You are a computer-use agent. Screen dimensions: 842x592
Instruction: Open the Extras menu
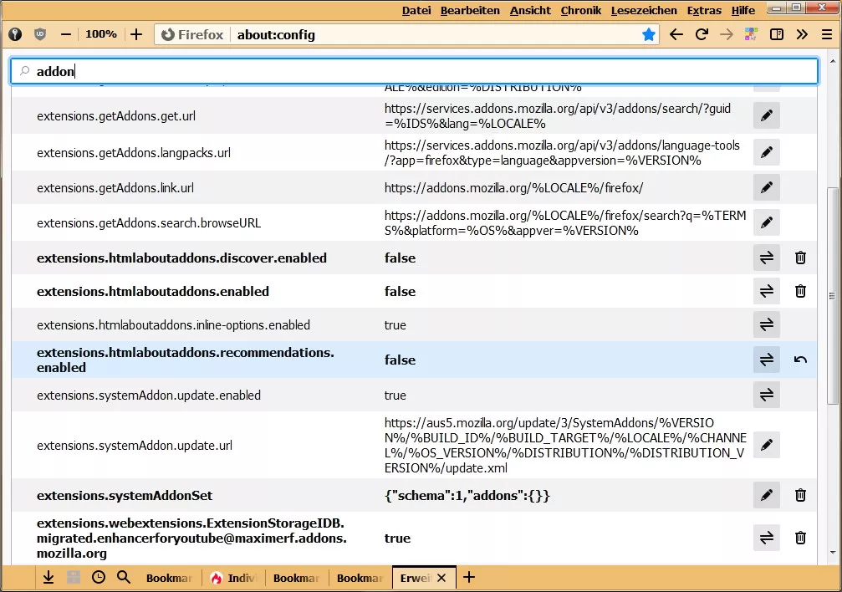click(704, 10)
